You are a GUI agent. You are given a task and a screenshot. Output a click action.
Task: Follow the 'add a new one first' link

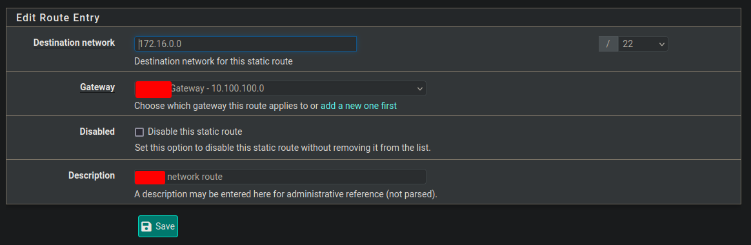[x=359, y=106]
